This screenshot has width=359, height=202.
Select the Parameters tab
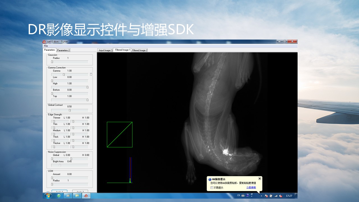click(x=49, y=50)
